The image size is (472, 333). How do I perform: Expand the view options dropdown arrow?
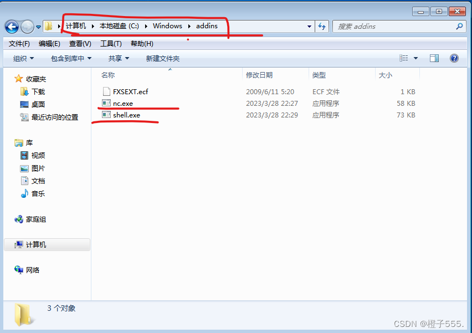click(415, 58)
